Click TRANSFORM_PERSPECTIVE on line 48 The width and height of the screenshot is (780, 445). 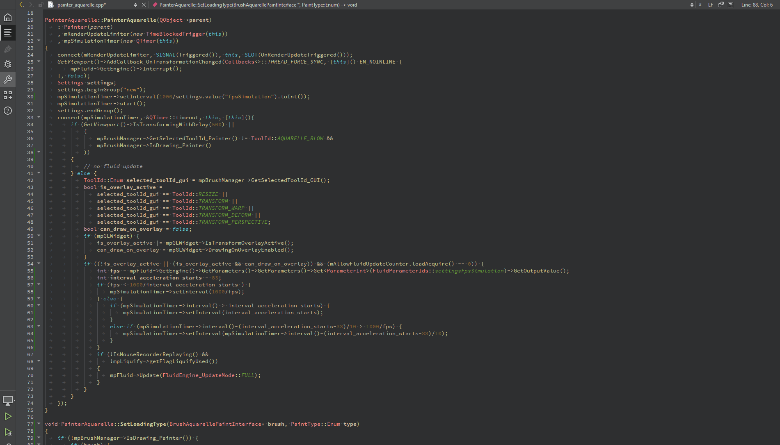[233, 222]
